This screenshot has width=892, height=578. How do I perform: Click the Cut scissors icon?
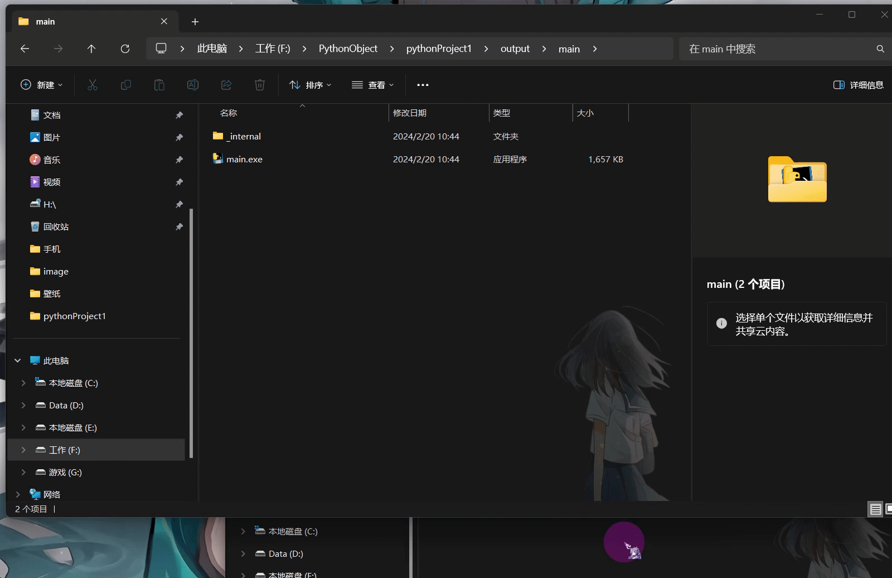click(93, 85)
